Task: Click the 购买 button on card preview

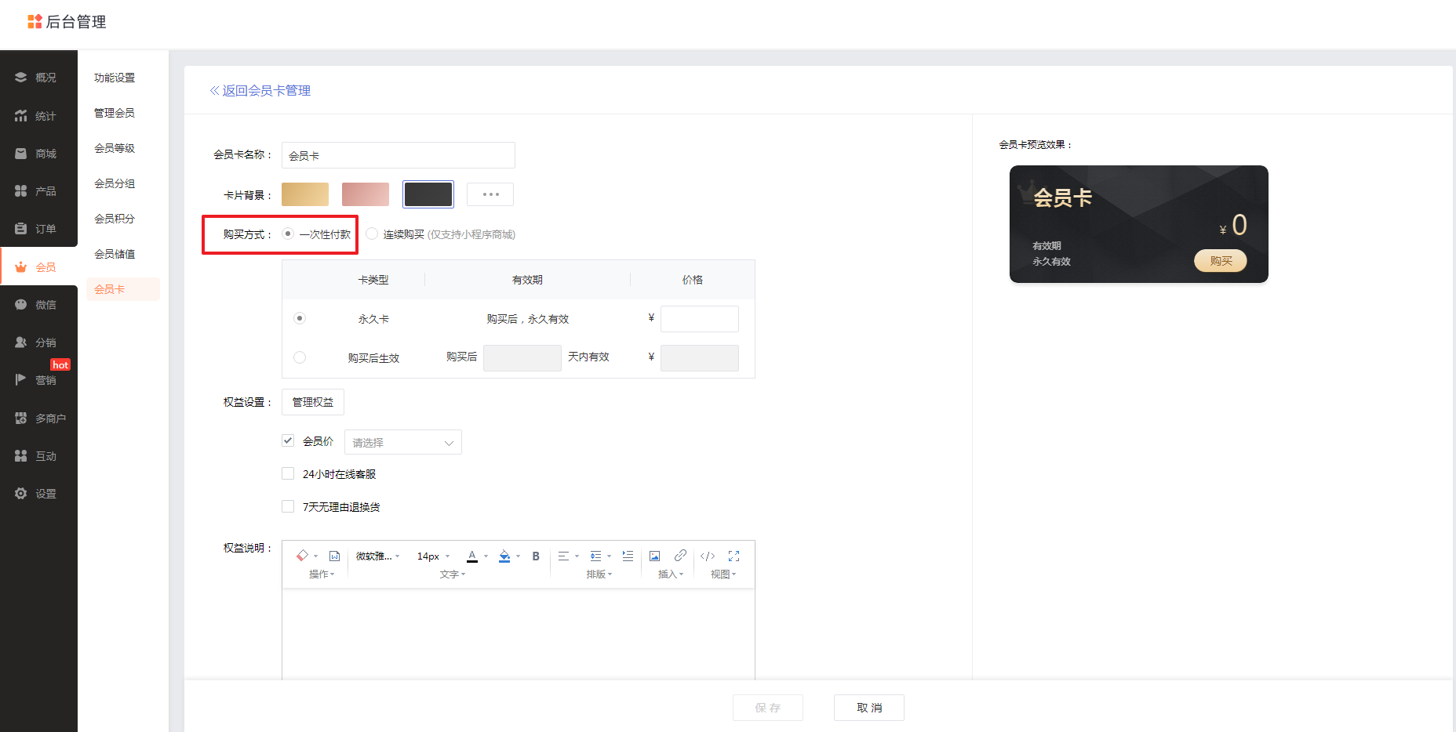Action: pyautogui.click(x=1221, y=261)
